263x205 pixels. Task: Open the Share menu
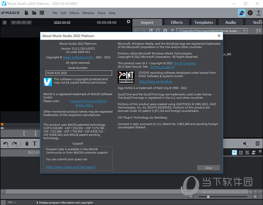point(102,13)
